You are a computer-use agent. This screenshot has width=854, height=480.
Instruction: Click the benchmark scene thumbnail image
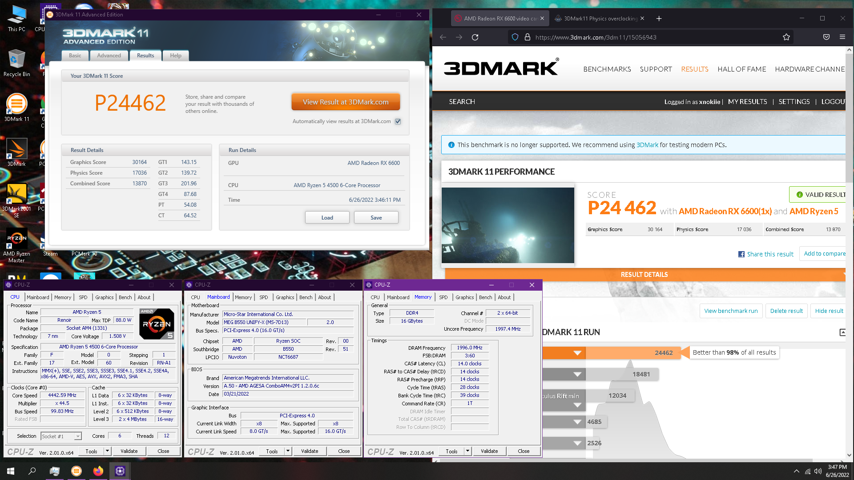[508, 225]
